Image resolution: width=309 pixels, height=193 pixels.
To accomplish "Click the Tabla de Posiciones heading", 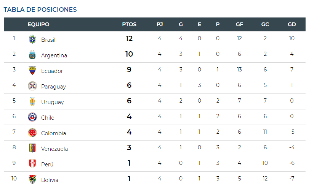I will (40, 9).
